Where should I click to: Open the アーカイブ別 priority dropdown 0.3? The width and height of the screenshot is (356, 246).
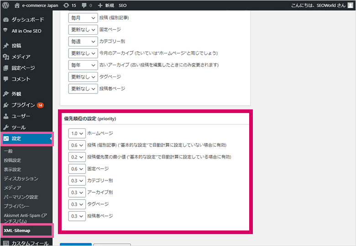coord(77,192)
